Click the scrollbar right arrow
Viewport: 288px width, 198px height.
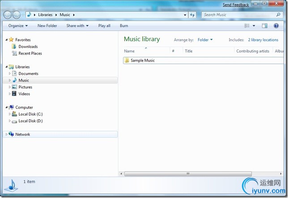pyautogui.click(x=281, y=173)
